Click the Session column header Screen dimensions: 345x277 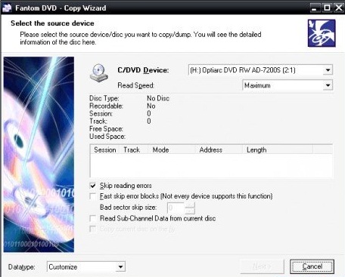[x=104, y=150]
